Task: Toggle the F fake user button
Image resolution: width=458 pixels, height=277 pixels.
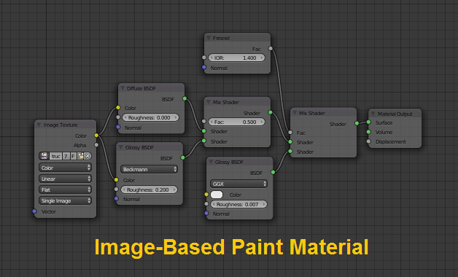Action: (x=74, y=156)
